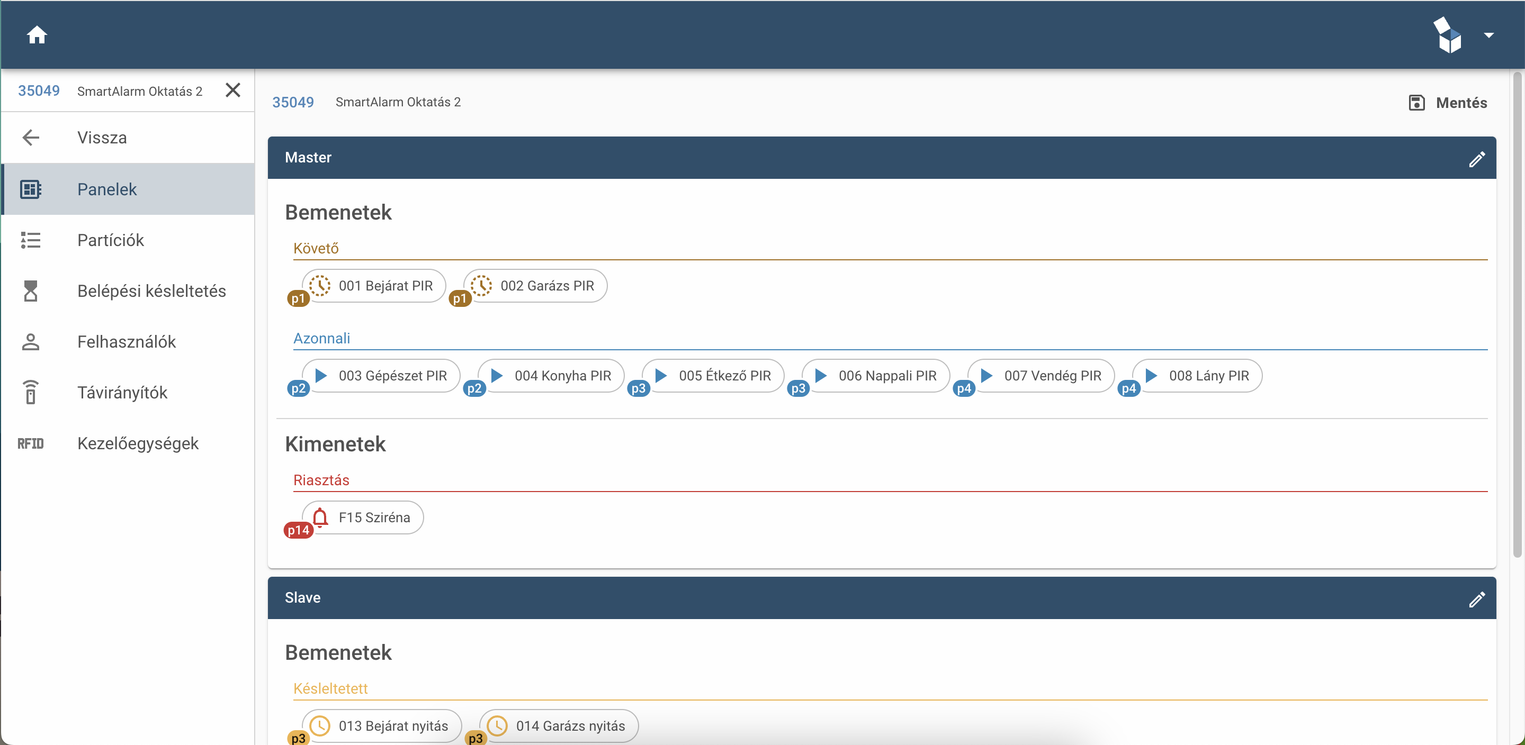Click clock icon of 014 Garázs nyitás
The height and width of the screenshot is (745, 1525).
click(497, 725)
